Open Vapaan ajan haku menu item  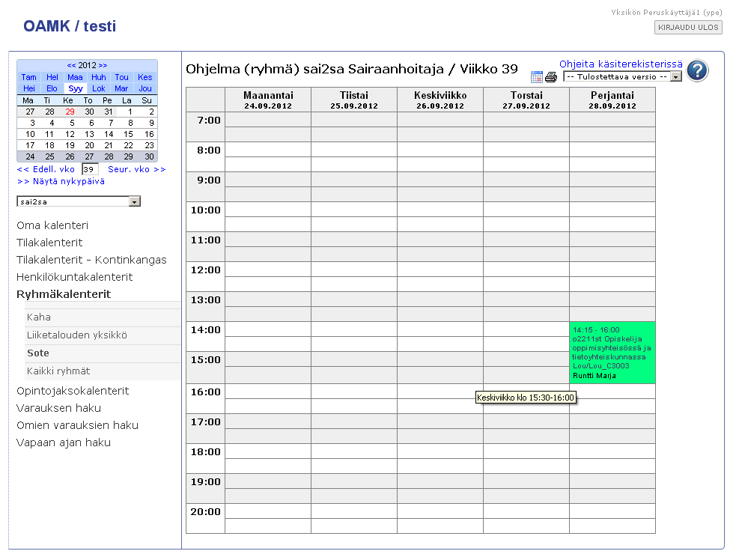(x=64, y=442)
